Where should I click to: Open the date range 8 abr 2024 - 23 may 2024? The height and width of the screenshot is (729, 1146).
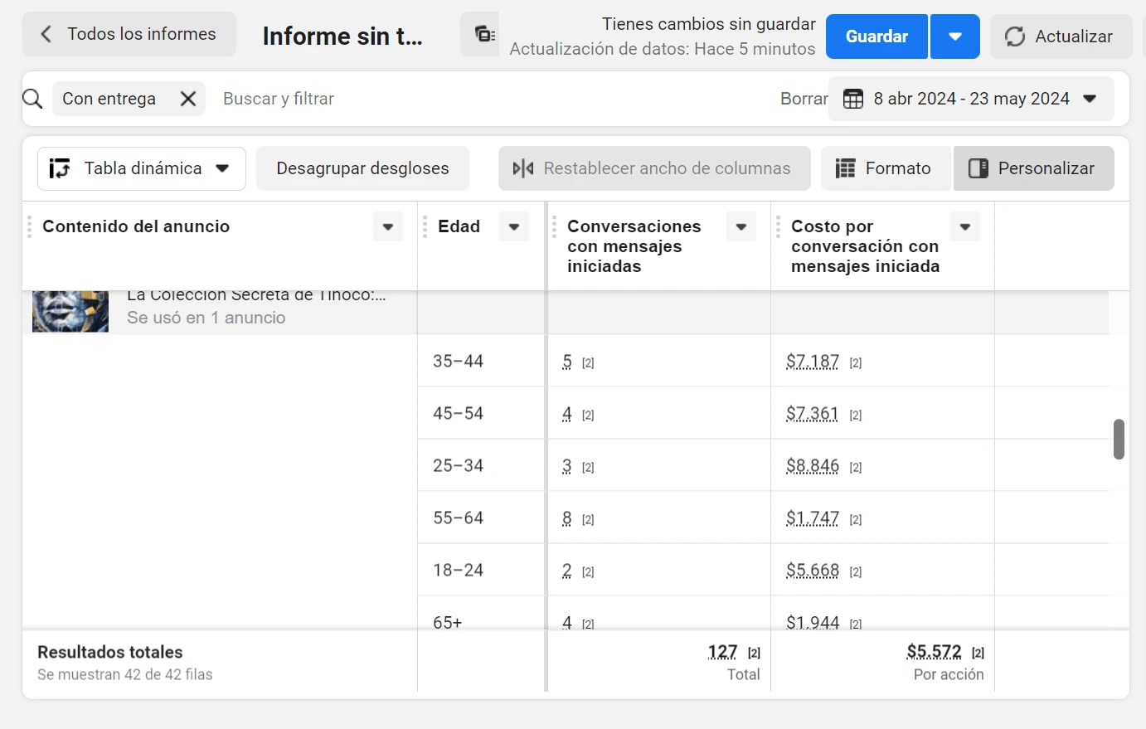971,99
